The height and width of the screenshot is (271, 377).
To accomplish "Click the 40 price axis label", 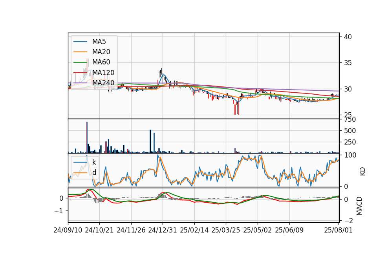I will tap(348, 37).
